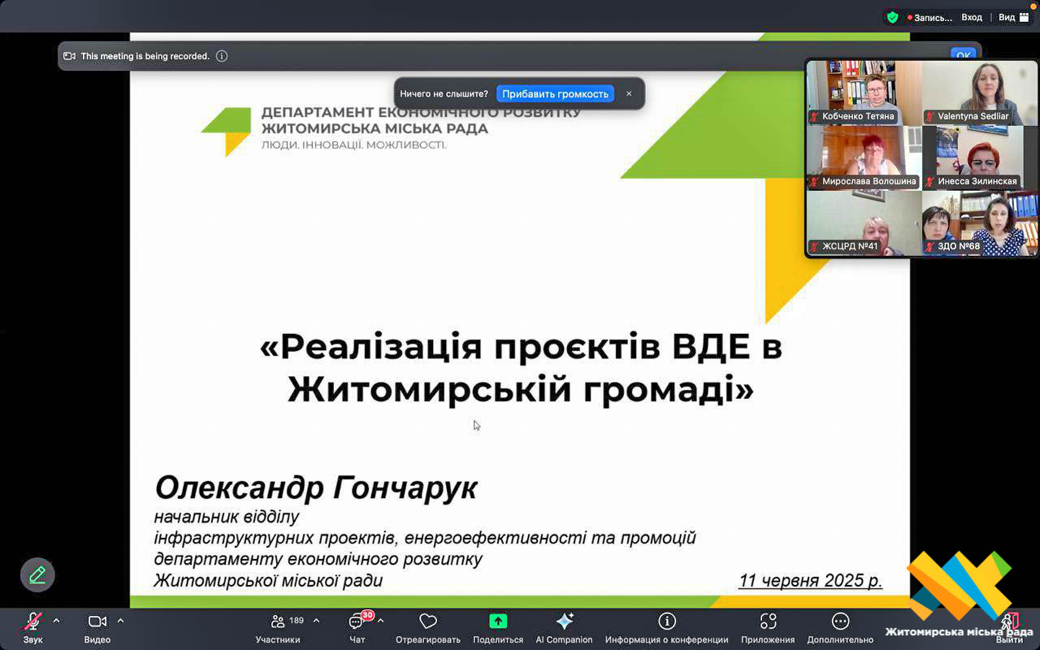The width and height of the screenshot is (1040, 650).
Task: Click the green encryption shield icon
Action: tap(892, 17)
